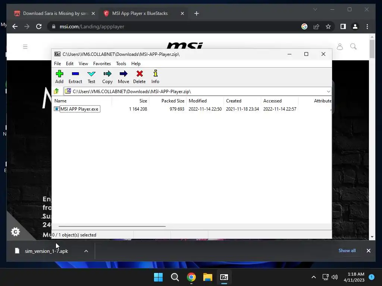Toggle the Chrome side panel
Image resolution: width=382 pixels, height=286 pixels.
(343, 26)
